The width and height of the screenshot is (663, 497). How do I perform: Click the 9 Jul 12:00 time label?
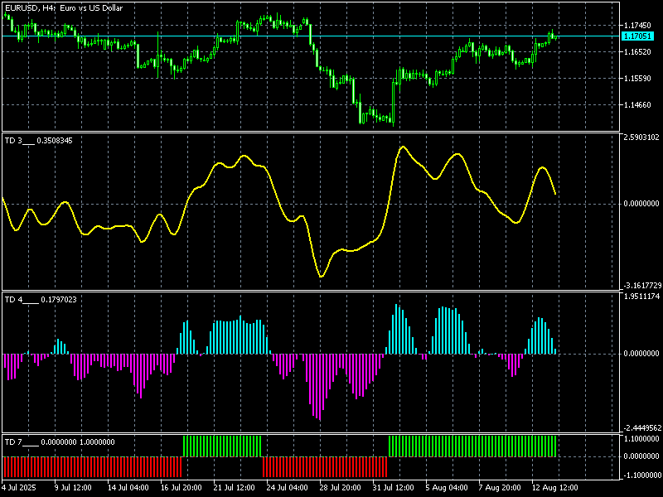pos(73,488)
